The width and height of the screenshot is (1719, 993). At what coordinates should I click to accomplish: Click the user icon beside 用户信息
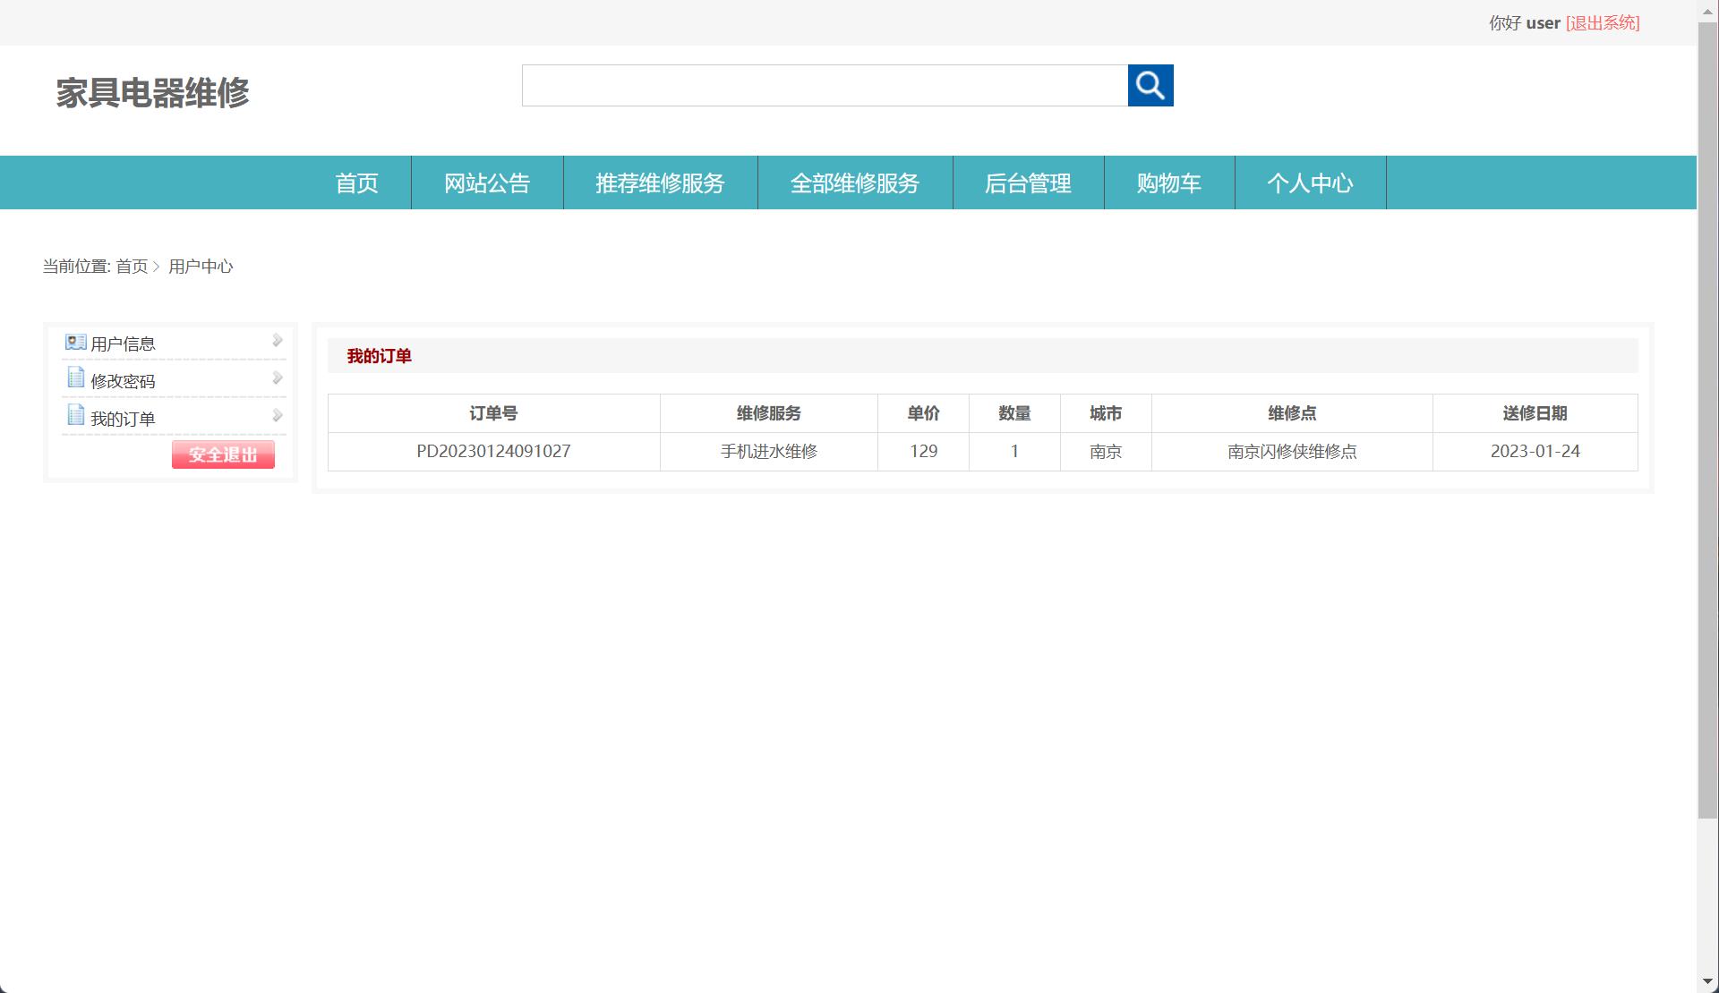point(75,341)
